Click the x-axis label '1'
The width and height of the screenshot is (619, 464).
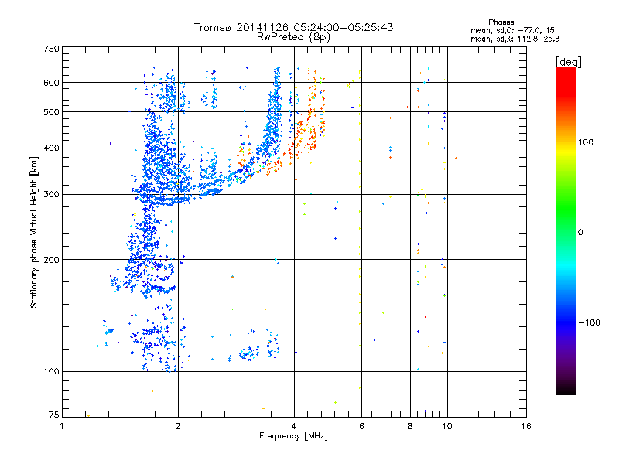click(62, 426)
